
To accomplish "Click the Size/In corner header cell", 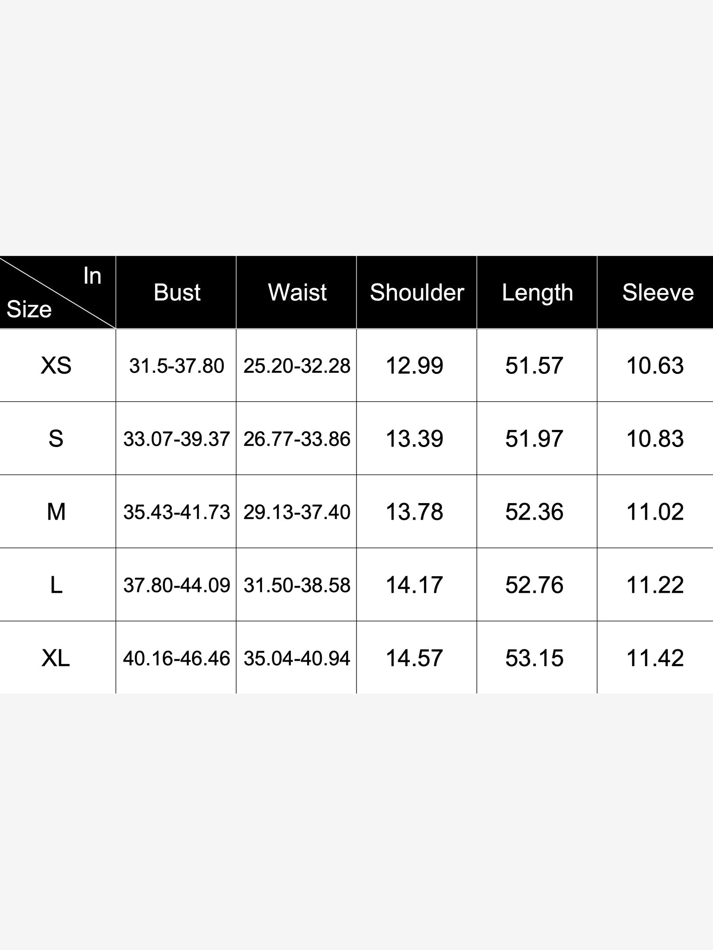I will [x=58, y=292].
